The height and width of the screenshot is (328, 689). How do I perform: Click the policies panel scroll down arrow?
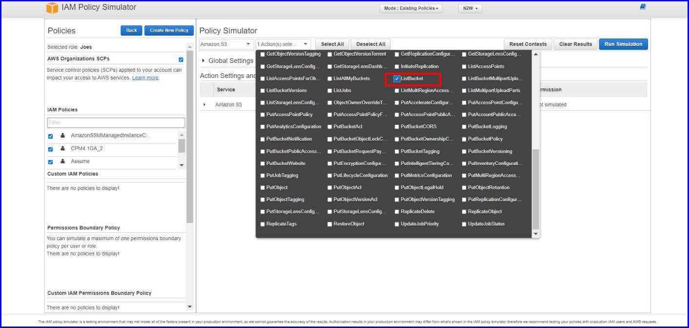(x=190, y=307)
